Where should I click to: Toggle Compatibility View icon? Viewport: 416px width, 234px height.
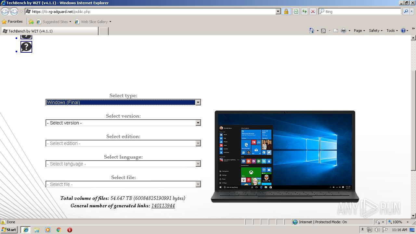pos(296,11)
